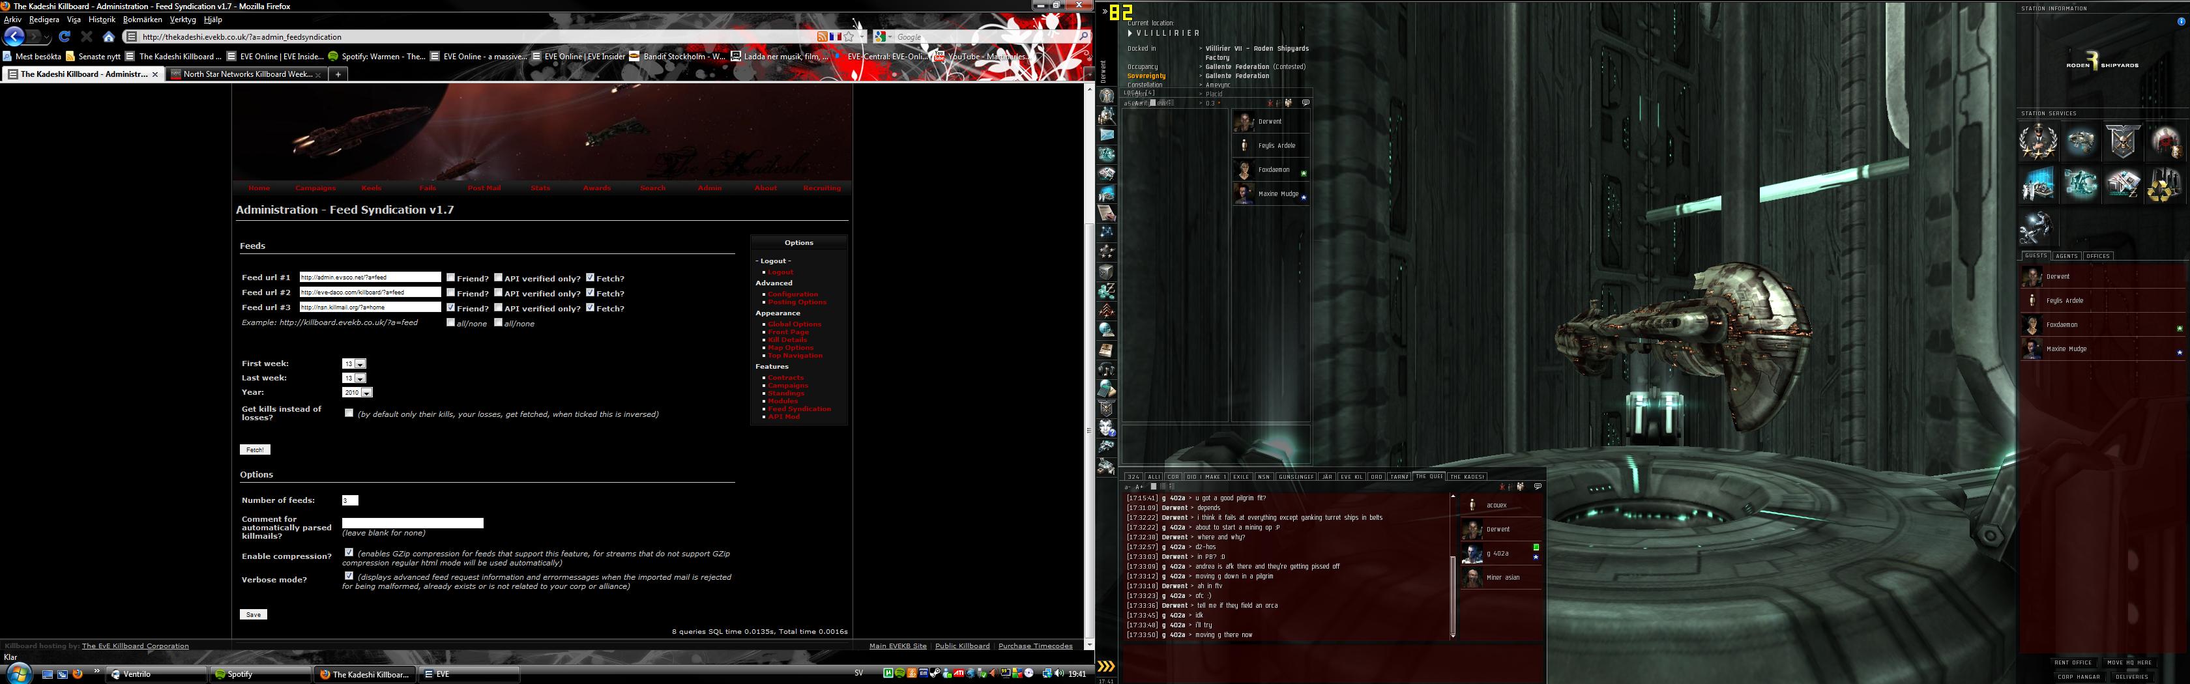Focus the Firefox address bar

click(476, 36)
